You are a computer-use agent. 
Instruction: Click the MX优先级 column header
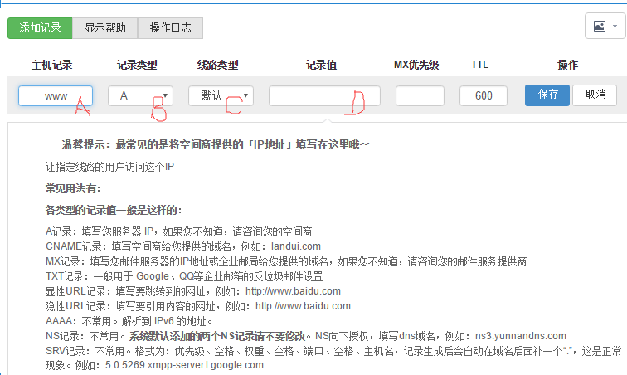point(416,65)
